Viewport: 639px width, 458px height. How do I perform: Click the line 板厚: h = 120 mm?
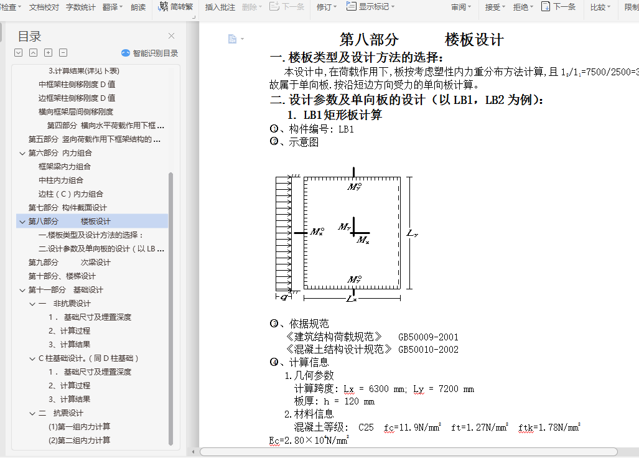click(x=334, y=401)
